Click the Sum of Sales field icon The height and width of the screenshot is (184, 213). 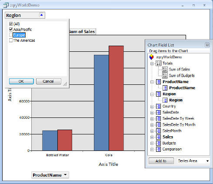click(x=165, y=70)
